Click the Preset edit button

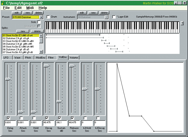point(16,12)
